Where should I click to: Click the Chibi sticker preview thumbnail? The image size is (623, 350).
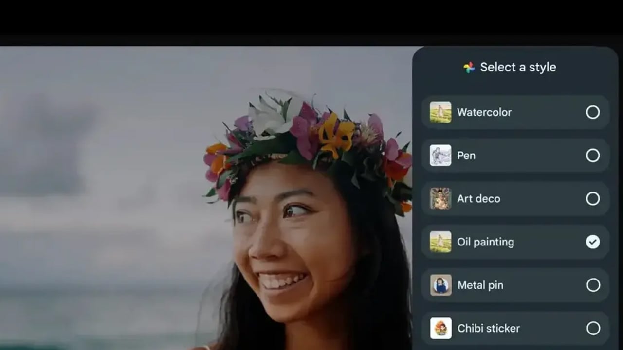[440, 328]
